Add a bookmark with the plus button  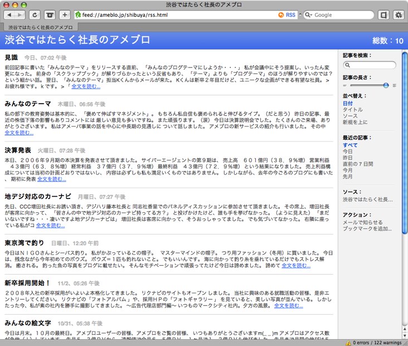(65, 15)
